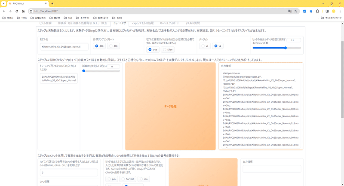Open a new browser tab
Image resolution: width=344 pixels, height=186 pixels.
(x=52, y=3)
